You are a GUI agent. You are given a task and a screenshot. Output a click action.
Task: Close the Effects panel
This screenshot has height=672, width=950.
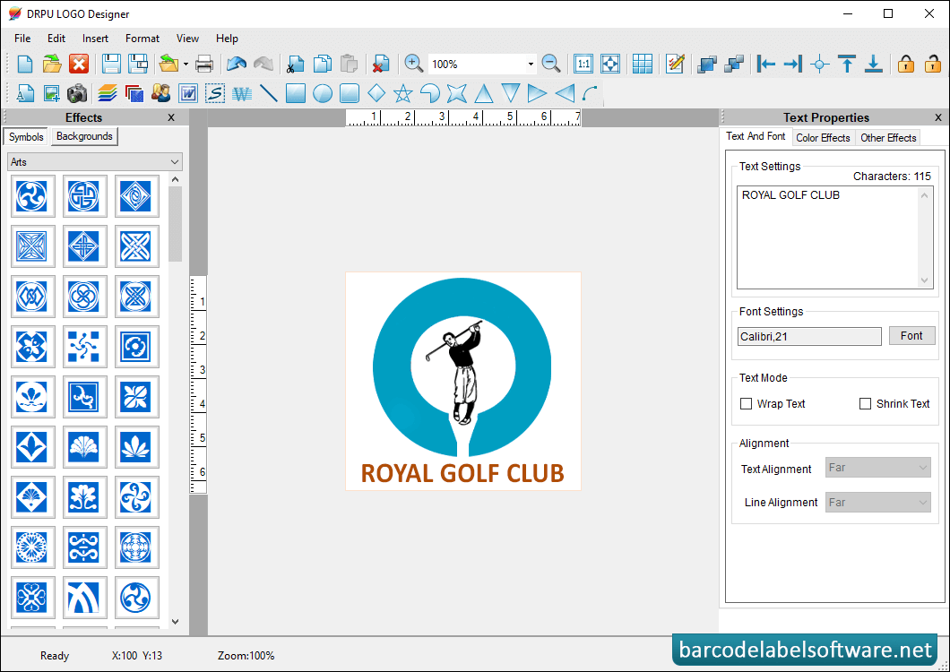point(171,117)
